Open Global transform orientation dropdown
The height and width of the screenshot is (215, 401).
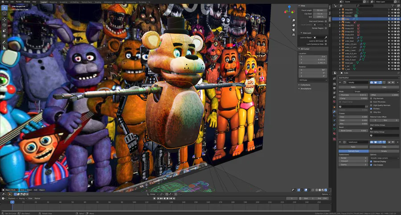[152, 194]
